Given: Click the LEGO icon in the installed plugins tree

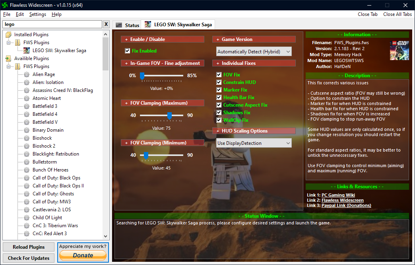Looking at the screenshot, I should (27, 51).
